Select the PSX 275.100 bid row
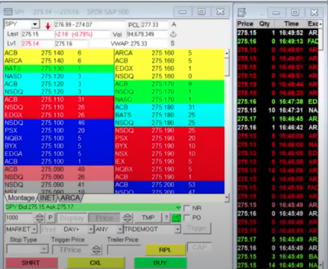This screenshot has height=269, width=328. point(59,130)
